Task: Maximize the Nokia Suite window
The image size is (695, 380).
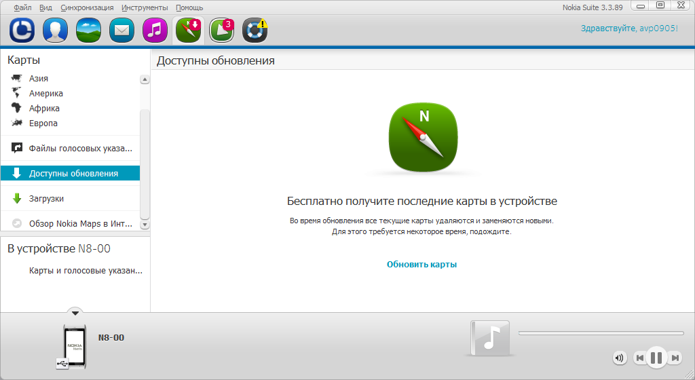Action: (x=660, y=5)
